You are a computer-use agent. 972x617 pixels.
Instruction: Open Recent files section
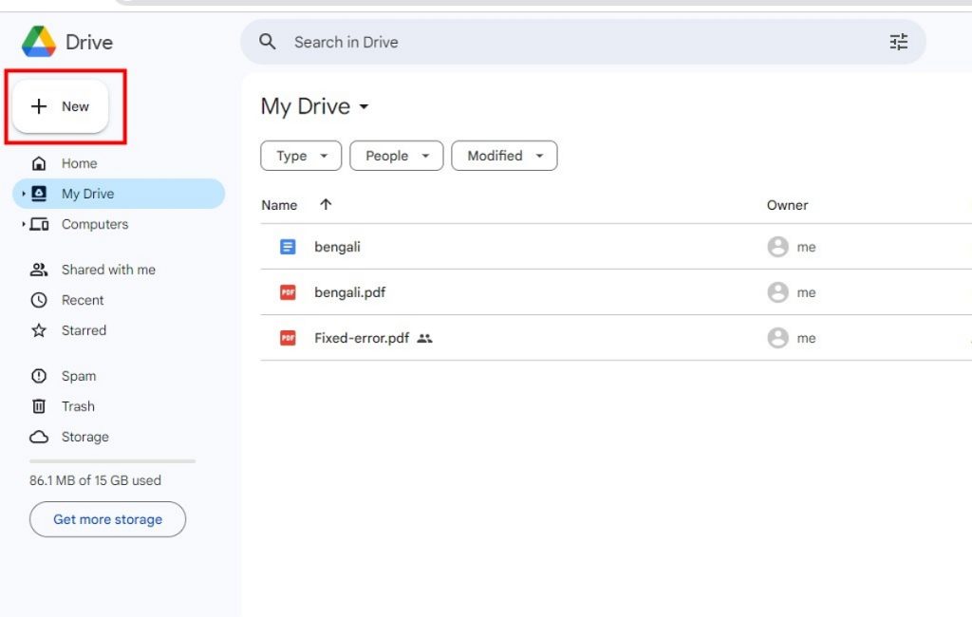pyautogui.click(x=83, y=300)
